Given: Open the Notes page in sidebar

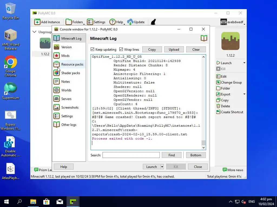Looking at the screenshot, I should click(x=69, y=81).
